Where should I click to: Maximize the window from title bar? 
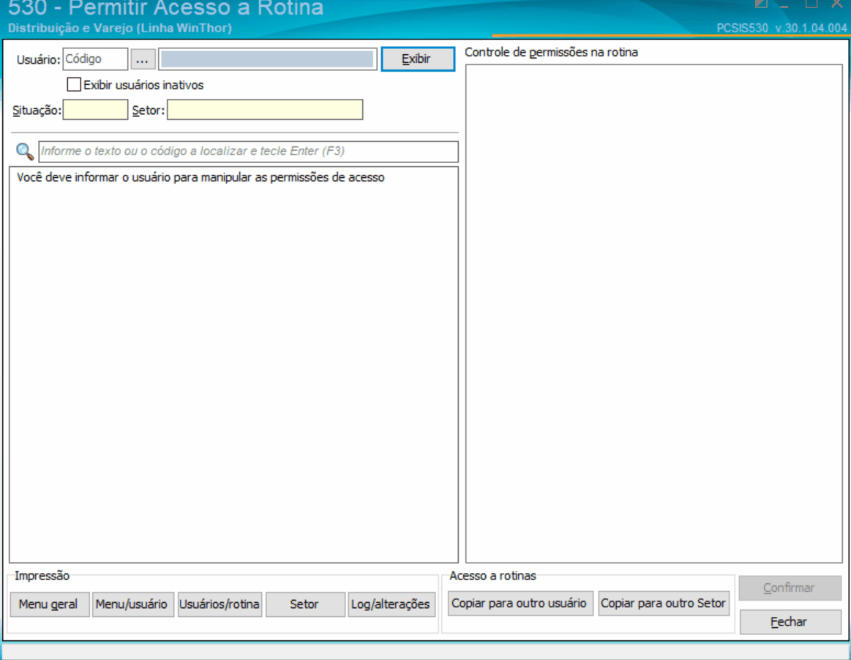point(811,4)
